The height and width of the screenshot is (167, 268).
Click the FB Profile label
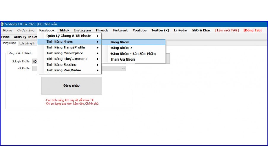[23, 68]
